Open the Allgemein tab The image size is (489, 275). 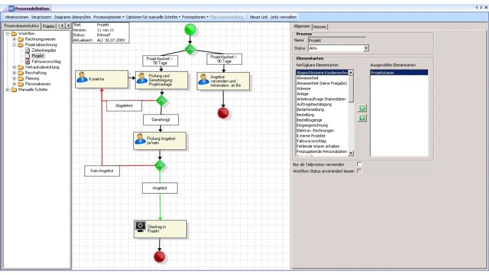pos(302,27)
